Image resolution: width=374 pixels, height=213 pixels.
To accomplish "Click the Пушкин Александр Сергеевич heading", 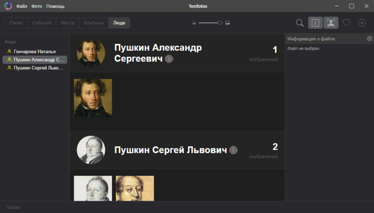I will click(x=158, y=53).
